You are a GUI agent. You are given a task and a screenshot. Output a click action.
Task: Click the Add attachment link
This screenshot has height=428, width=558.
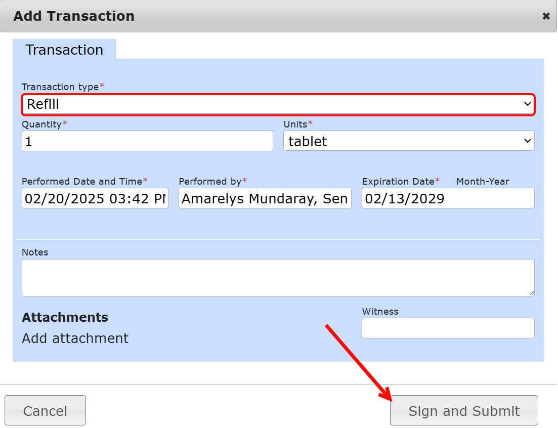coord(75,338)
